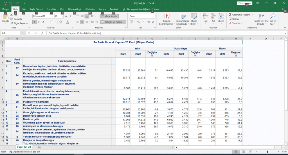This screenshot has height=155, width=288.
Task: Switch to Page Break Preview view
Action: 251,152
